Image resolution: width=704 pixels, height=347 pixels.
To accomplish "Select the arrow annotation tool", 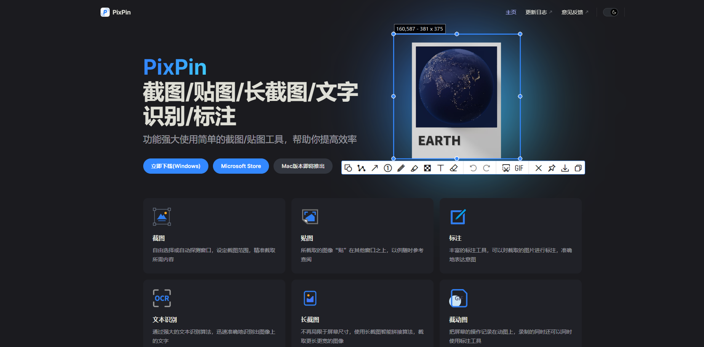I will (x=375, y=168).
